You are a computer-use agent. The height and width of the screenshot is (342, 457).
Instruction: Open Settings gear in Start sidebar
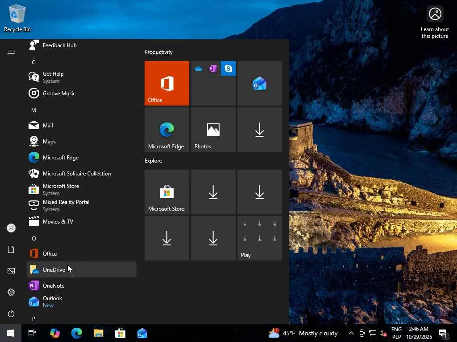pos(11,292)
